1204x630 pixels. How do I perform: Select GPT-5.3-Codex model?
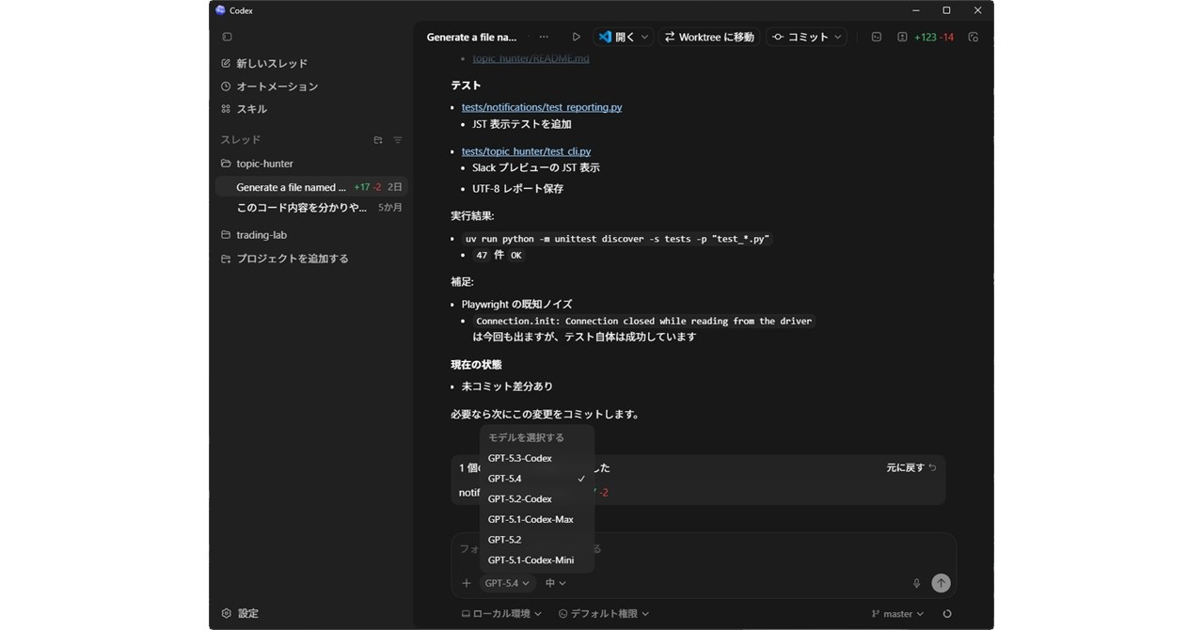[x=537, y=458]
